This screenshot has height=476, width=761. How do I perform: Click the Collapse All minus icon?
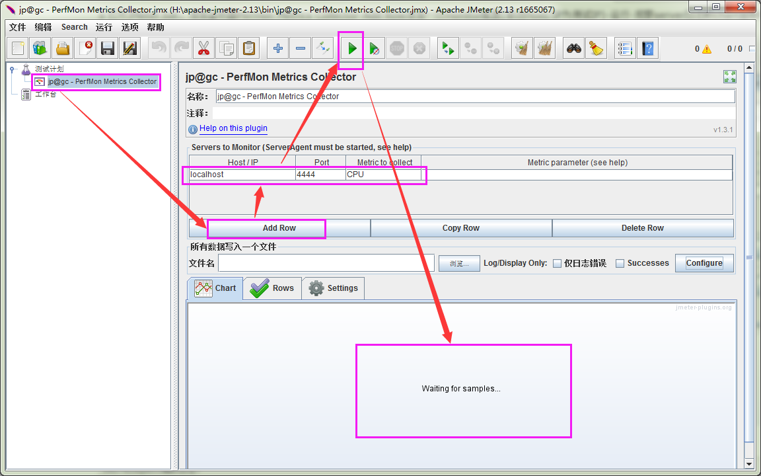click(301, 48)
